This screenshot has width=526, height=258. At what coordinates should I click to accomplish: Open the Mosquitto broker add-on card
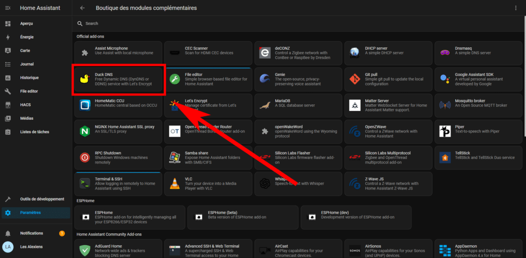[x=479, y=105]
